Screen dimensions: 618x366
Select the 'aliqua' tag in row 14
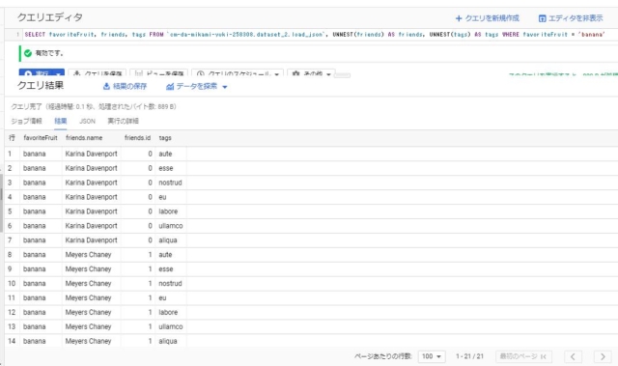[168, 341]
